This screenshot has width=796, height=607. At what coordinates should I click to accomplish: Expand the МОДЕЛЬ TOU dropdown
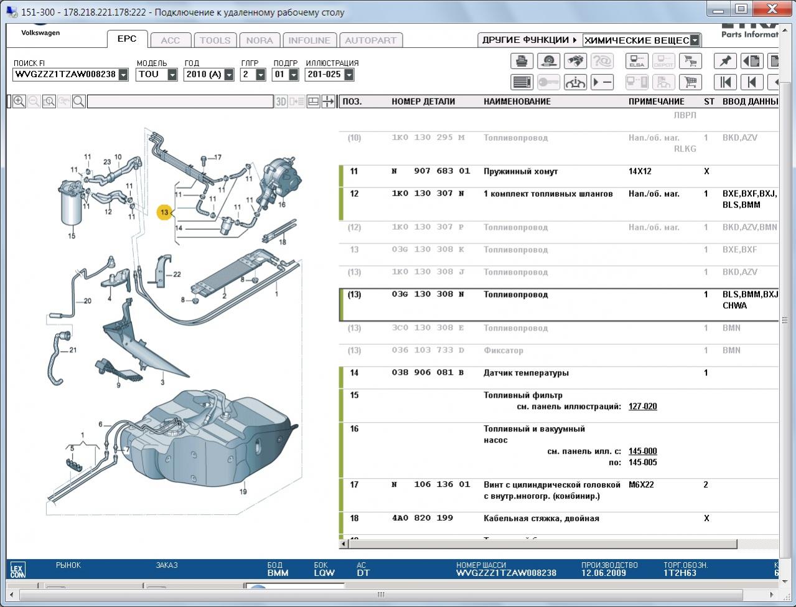point(172,75)
